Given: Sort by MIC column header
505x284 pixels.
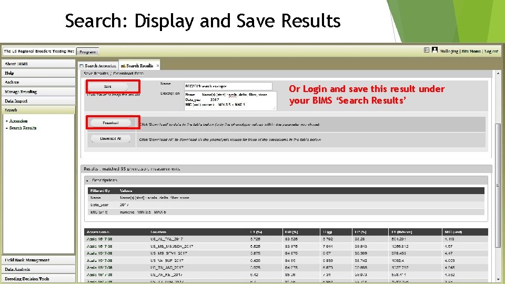Looking at the screenshot, I should pyautogui.click(x=453, y=232).
